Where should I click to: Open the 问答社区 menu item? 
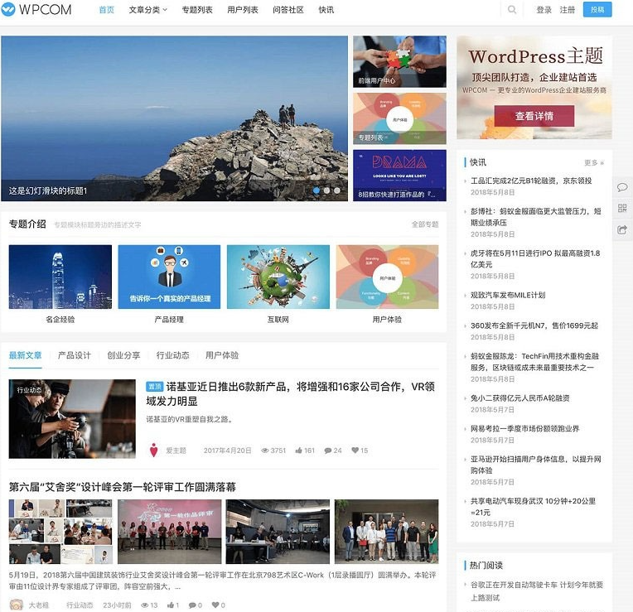pyautogui.click(x=288, y=10)
